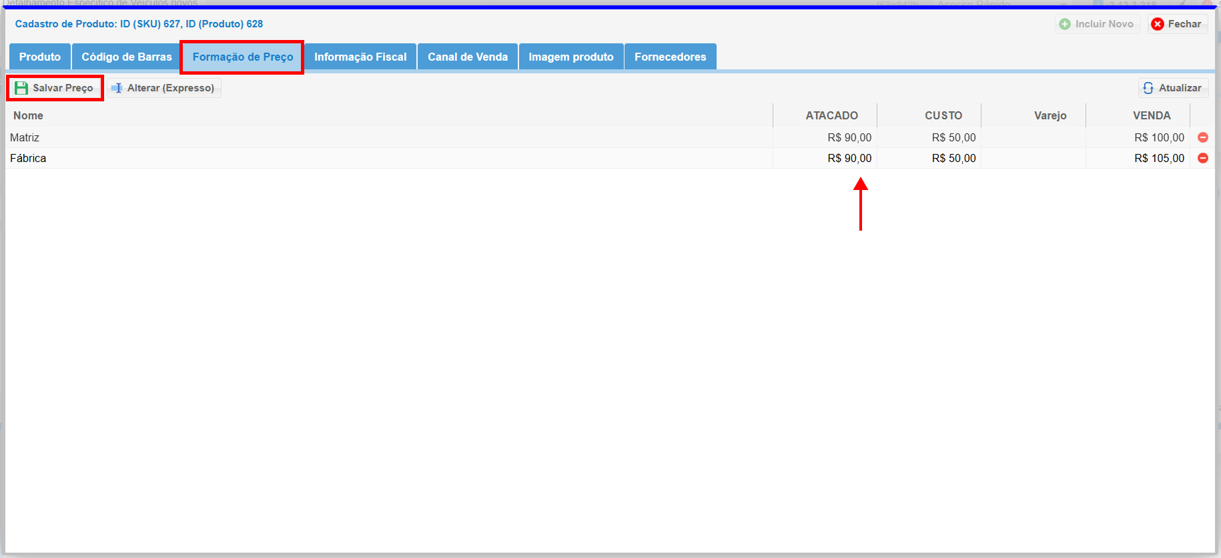1221x558 pixels.
Task: Click Alterar (Expresso) button
Action: point(163,88)
